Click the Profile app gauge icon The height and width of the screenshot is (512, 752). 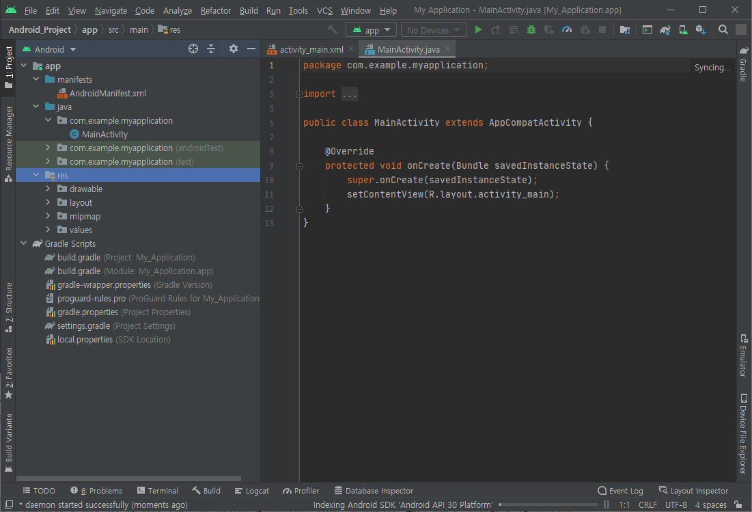567,30
